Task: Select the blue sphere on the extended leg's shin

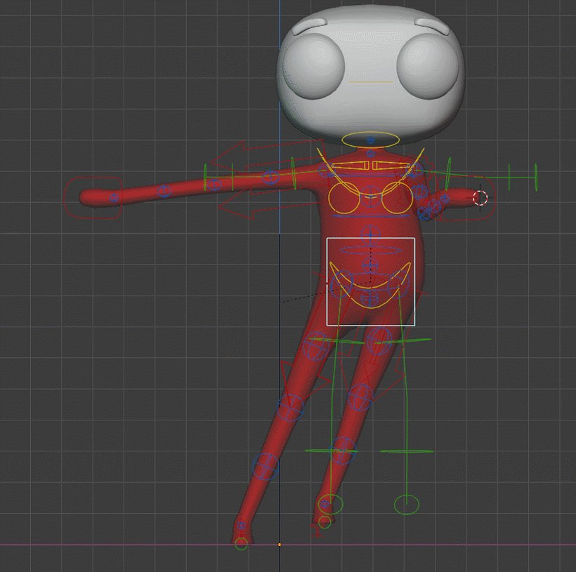Action: coord(266,467)
